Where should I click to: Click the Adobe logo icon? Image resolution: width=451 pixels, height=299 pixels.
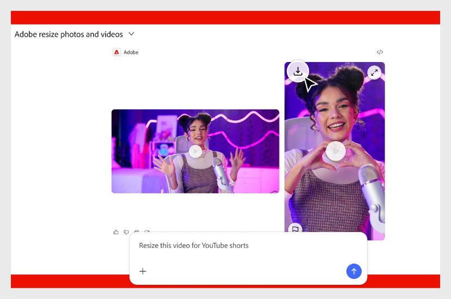tap(117, 52)
